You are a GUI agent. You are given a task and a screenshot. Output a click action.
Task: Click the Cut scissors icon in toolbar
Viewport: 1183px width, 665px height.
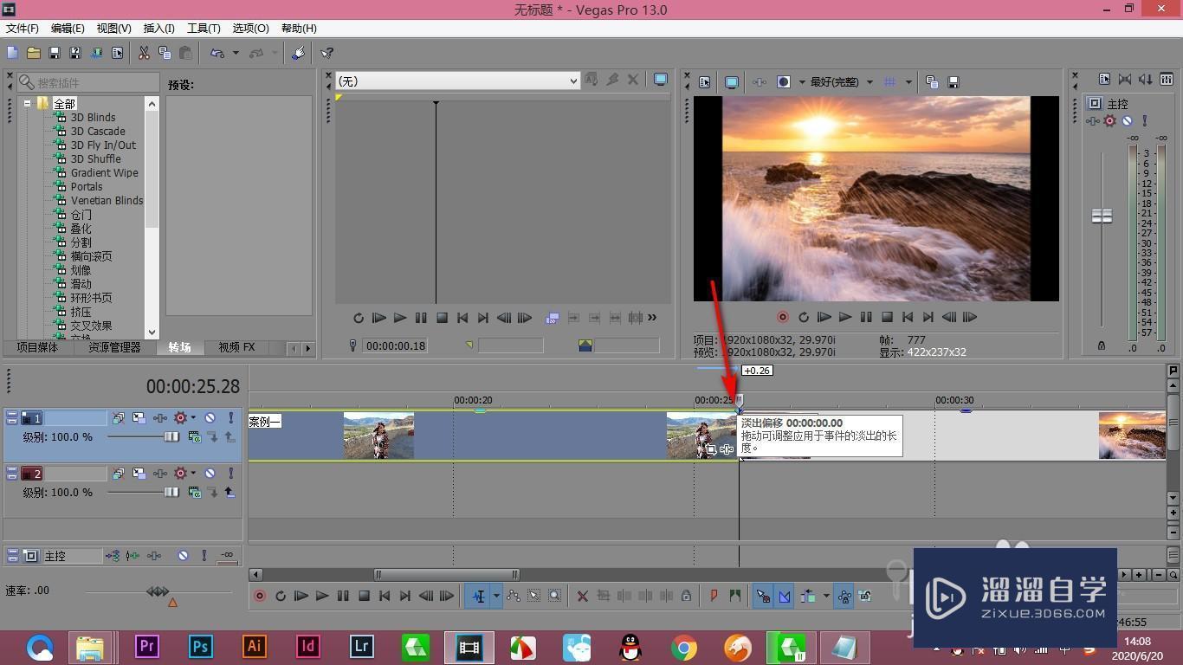[144, 53]
